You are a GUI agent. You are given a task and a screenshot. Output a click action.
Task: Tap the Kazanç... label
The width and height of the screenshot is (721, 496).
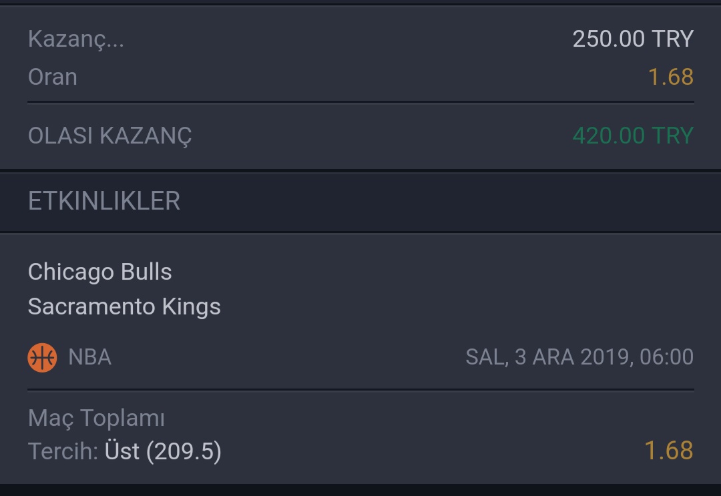pyautogui.click(x=76, y=39)
